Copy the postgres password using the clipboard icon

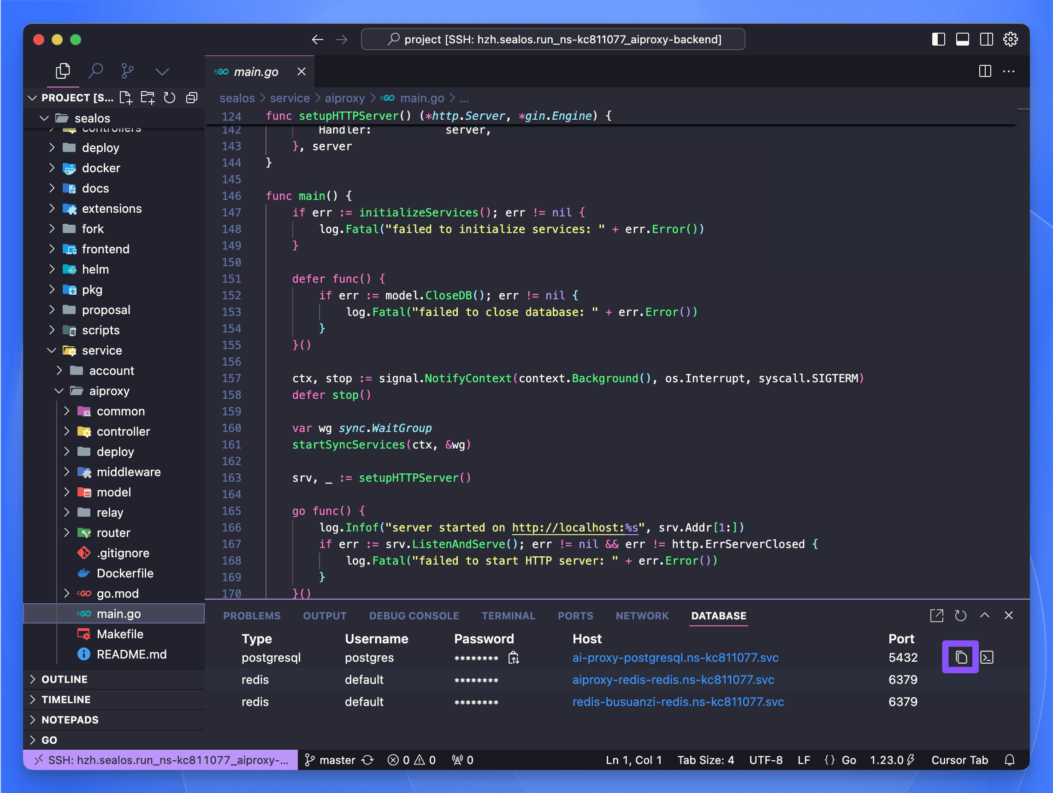coord(514,658)
